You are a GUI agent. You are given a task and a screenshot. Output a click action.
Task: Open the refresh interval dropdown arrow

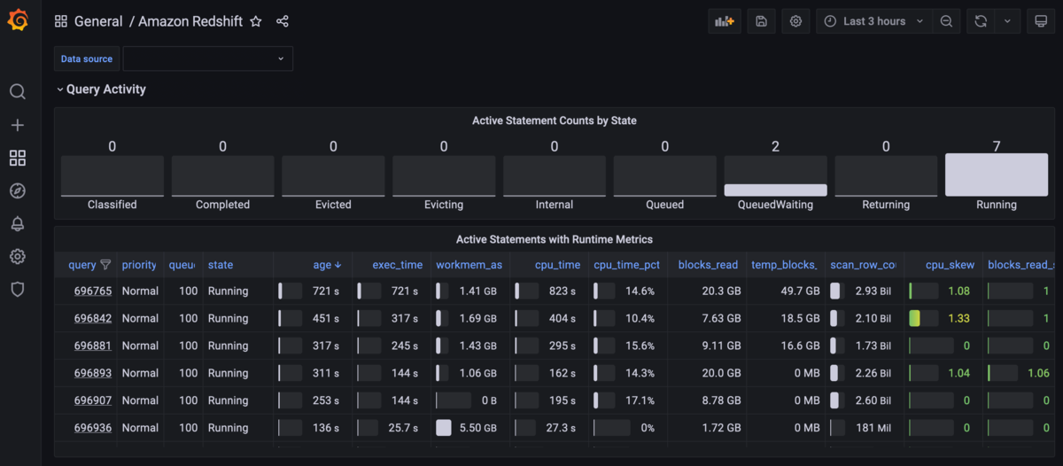(1007, 21)
